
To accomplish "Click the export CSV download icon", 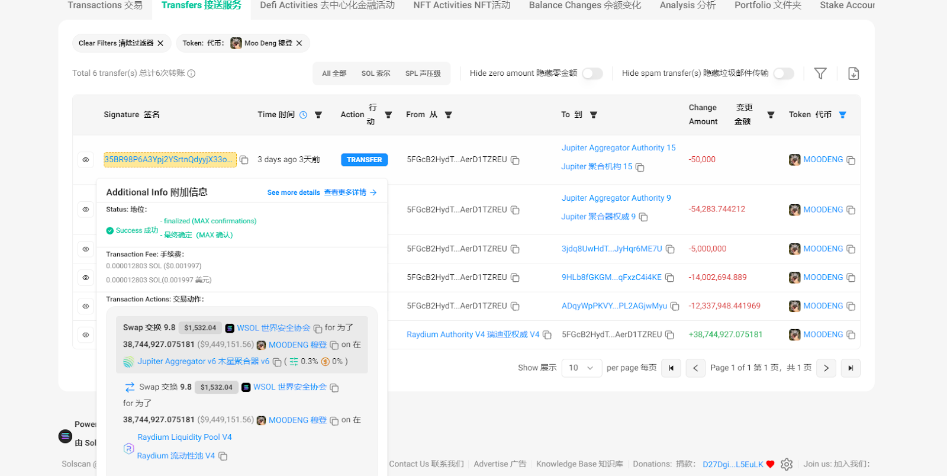I will (x=853, y=73).
